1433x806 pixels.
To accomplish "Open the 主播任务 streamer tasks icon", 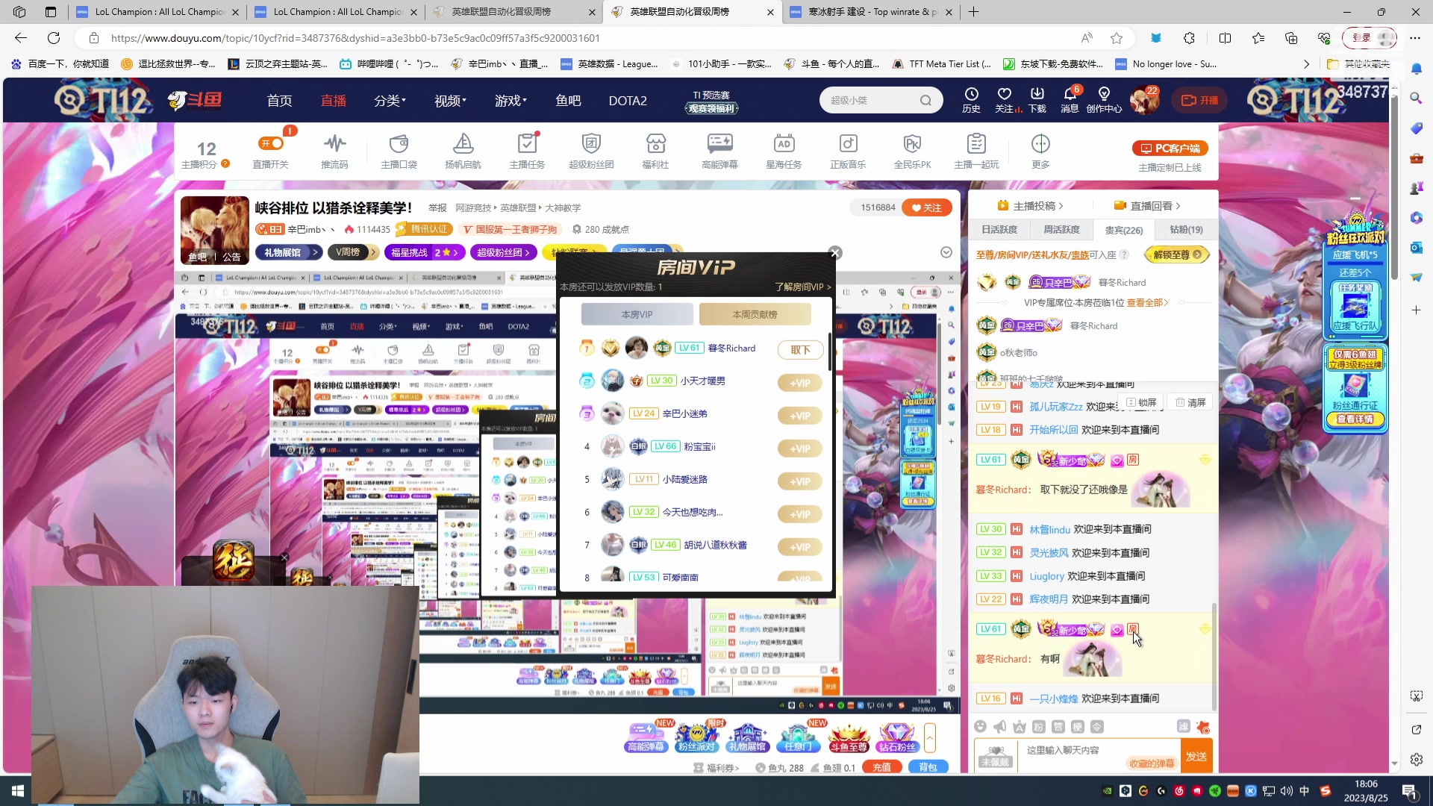I will click(x=527, y=143).
